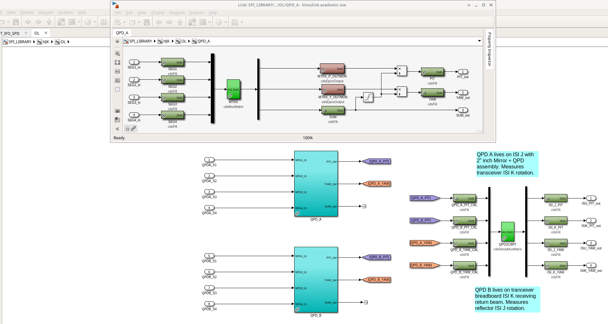Click the Up to Parent arrow
The image size is (608, 324).
pos(180,22)
